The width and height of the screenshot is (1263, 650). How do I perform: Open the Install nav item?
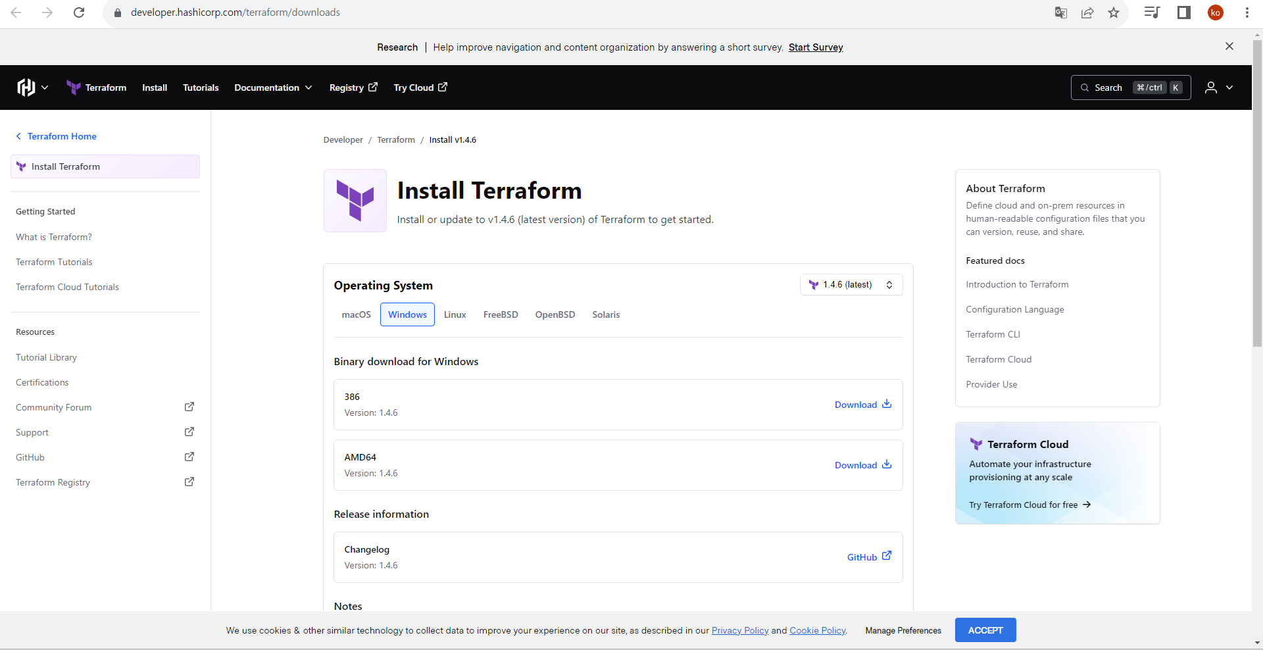155,87
